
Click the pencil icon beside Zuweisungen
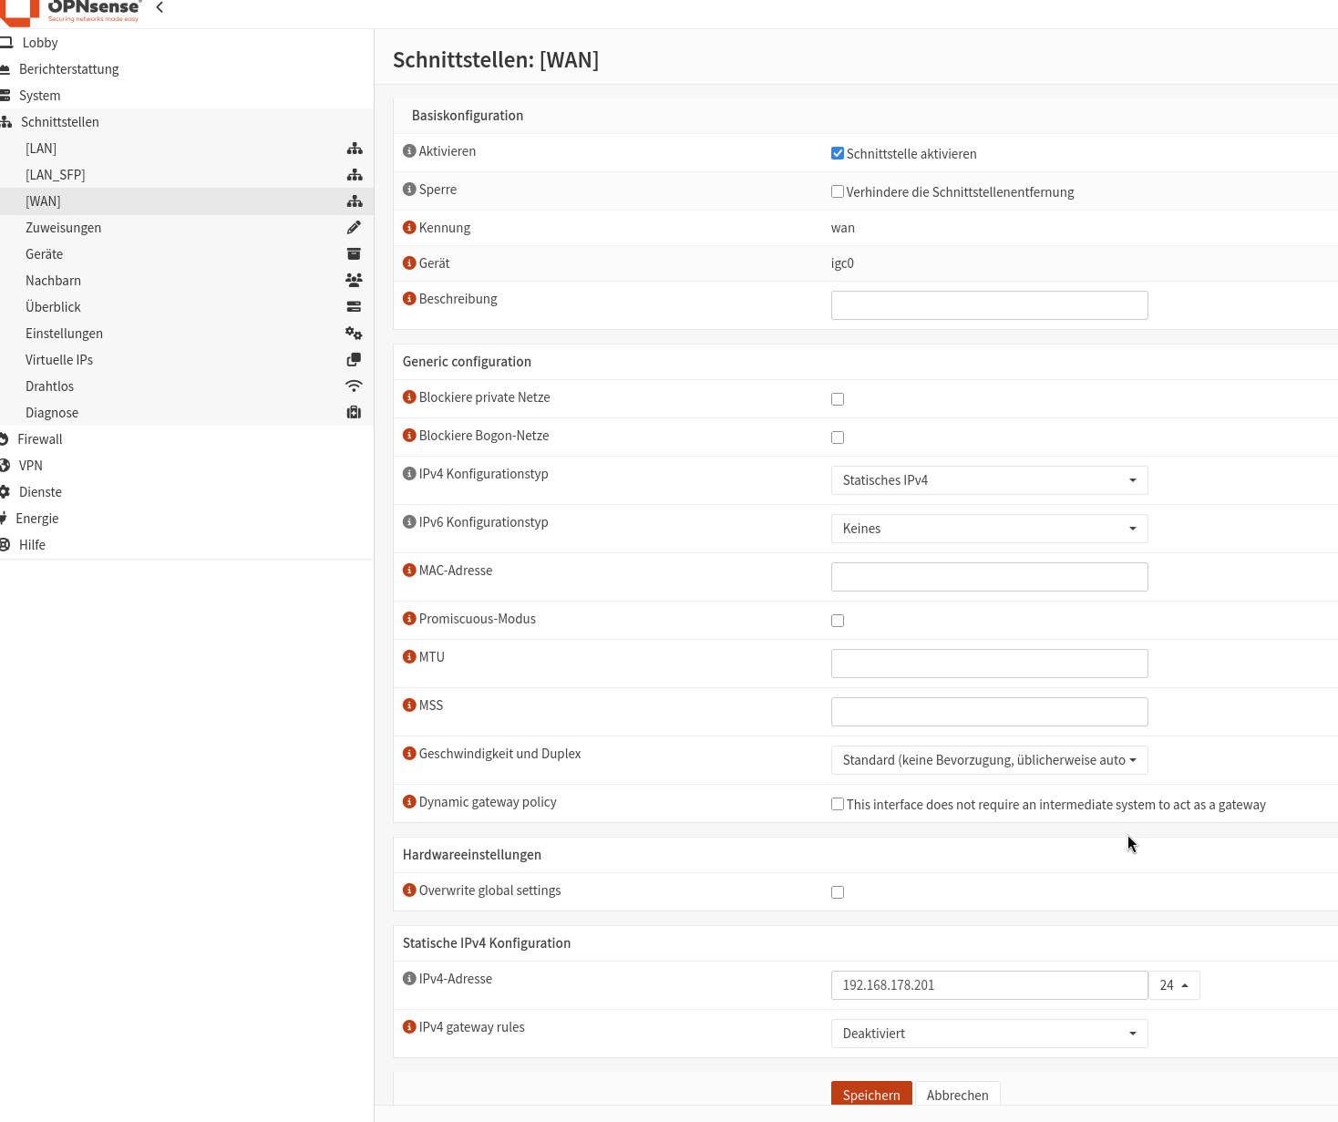pos(354,228)
